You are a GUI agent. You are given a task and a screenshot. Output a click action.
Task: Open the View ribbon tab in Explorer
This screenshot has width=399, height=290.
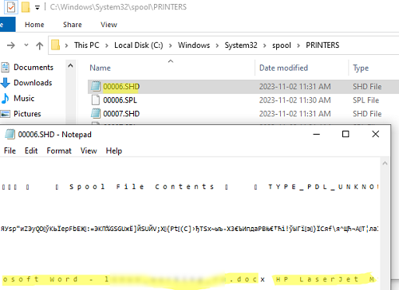coord(109,25)
